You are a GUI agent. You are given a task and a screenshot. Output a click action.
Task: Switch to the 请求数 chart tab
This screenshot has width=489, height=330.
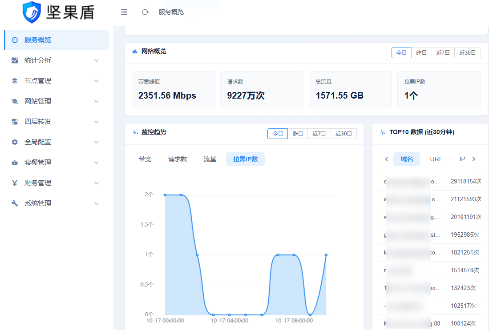click(178, 159)
